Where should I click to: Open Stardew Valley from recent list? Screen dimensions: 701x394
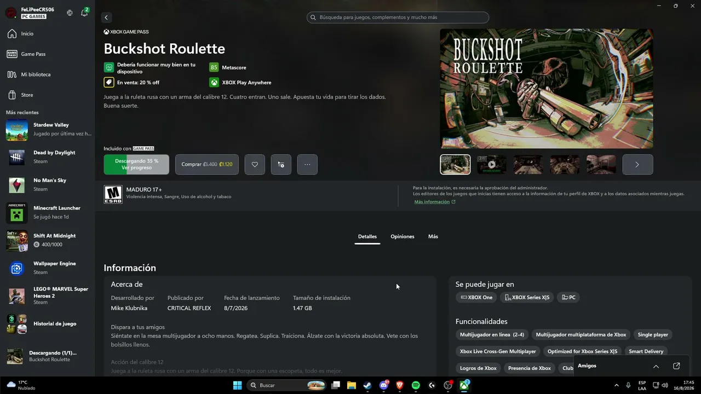(48, 130)
